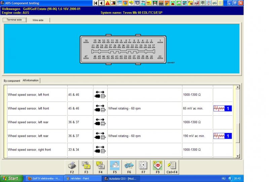Click the green vehicle lift toolbar icon
Viewport: 269px width, 182px height.
point(155,3)
